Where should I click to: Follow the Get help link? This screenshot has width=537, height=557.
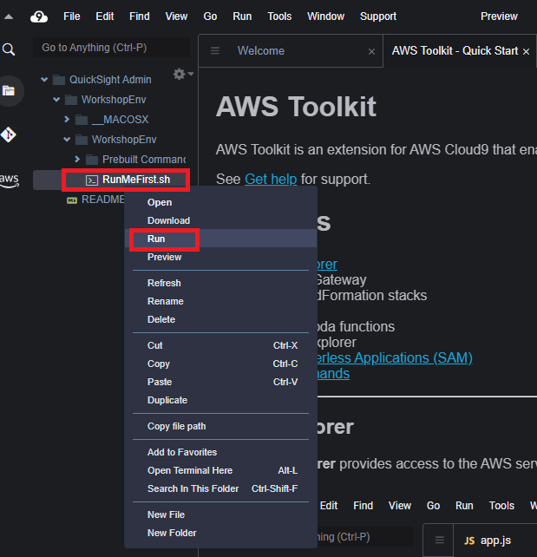click(271, 180)
